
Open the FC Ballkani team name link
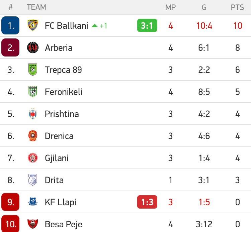click(x=67, y=26)
